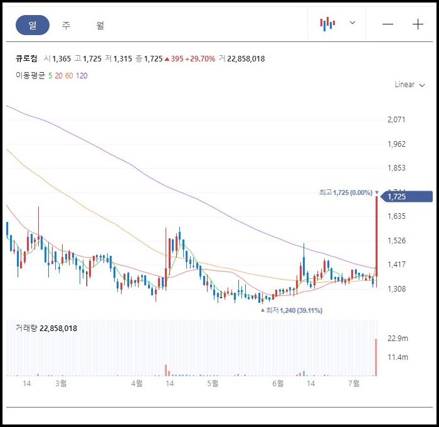
Task: Click the 거래량 22,858,018 volume label
Action: (46, 328)
